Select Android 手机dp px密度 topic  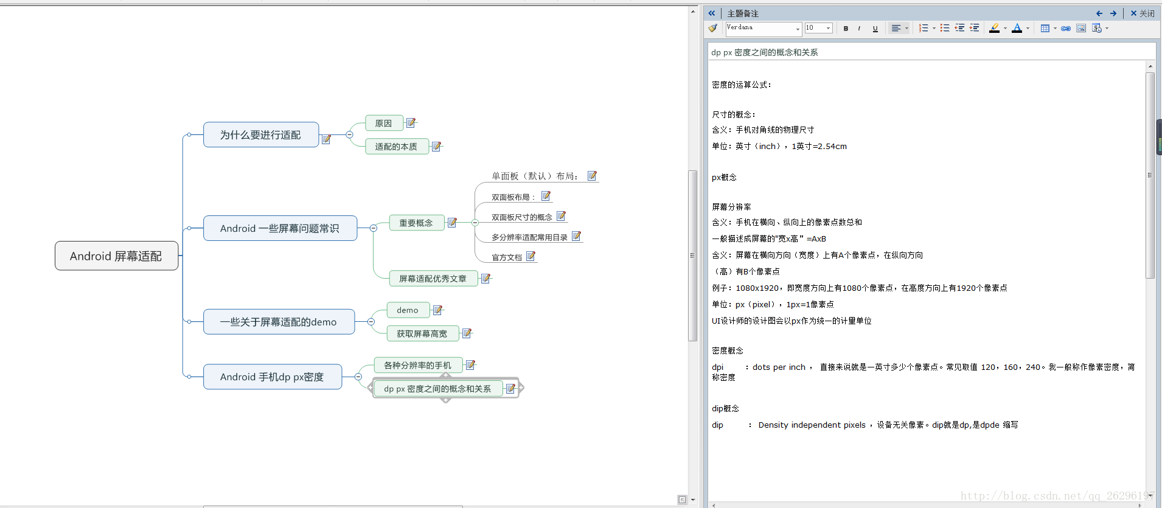coord(272,377)
